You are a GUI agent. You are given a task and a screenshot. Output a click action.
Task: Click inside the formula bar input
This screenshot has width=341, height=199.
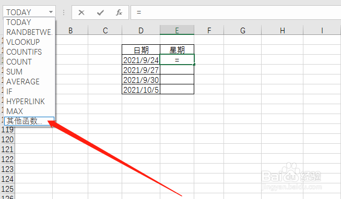(236, 13)
